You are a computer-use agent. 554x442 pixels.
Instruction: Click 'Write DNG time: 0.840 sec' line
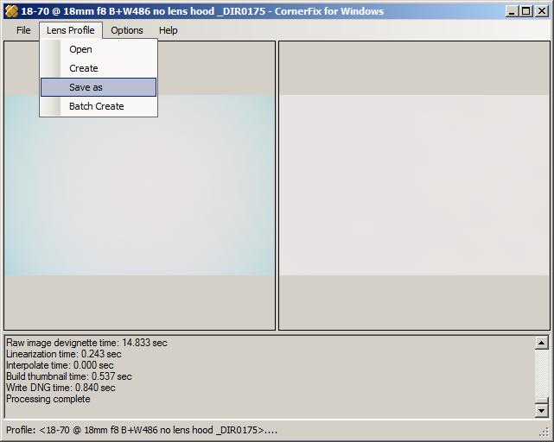point(60,388)
